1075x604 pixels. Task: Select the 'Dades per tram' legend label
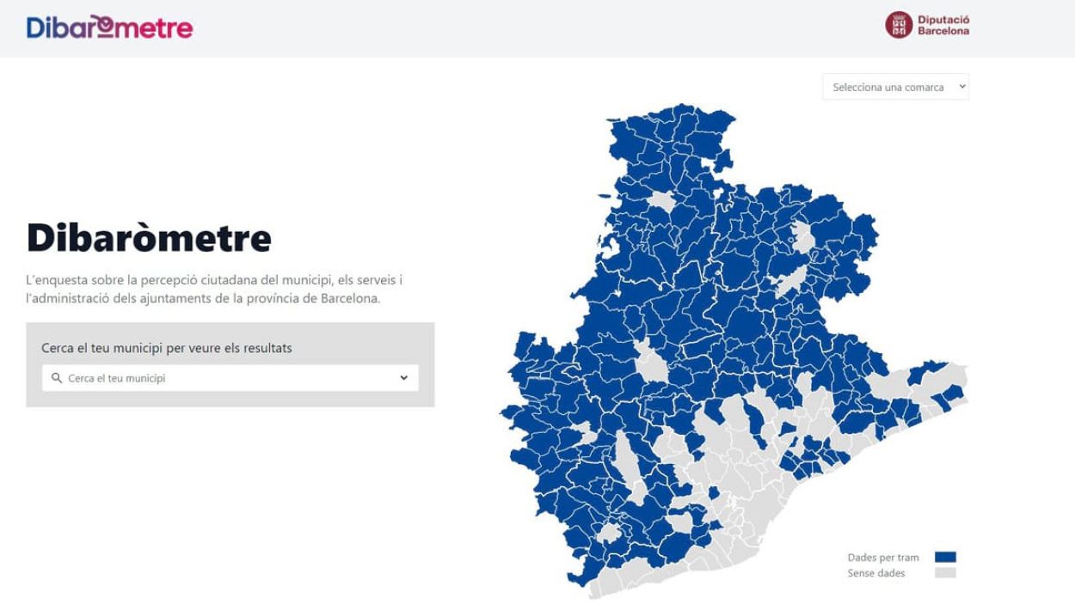[x=883, y=558]
